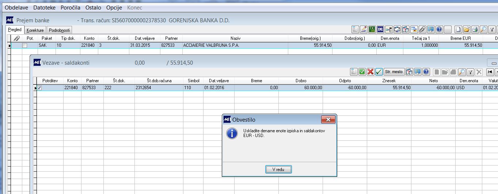Open help via blue question icon in Vezave
The width and height of the screenshot is (498, 194).
click(x=426, y=72)
